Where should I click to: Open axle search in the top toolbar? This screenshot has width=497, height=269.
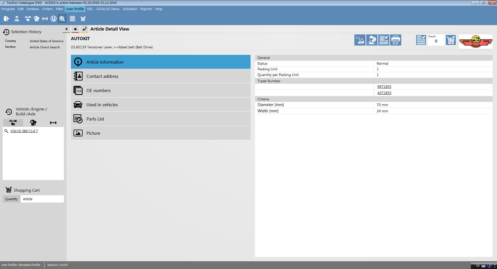[45, 19]
